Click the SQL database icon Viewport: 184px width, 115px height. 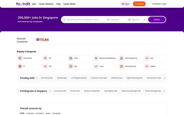(x=71, y=66)
